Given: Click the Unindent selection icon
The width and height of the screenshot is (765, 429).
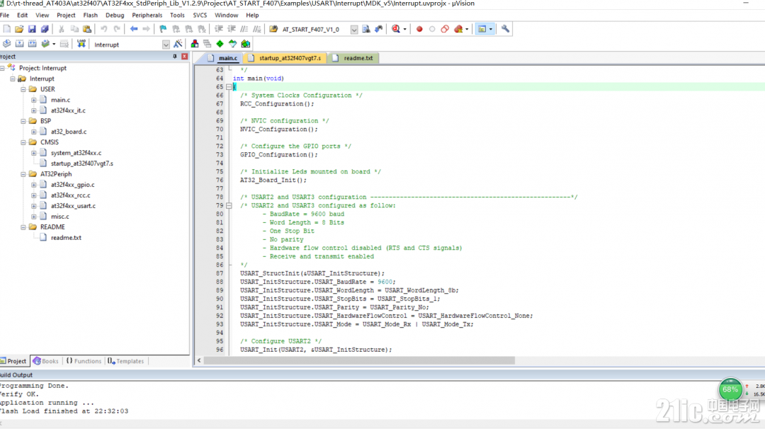Looking at the screenshot, I should pos(232,29).
